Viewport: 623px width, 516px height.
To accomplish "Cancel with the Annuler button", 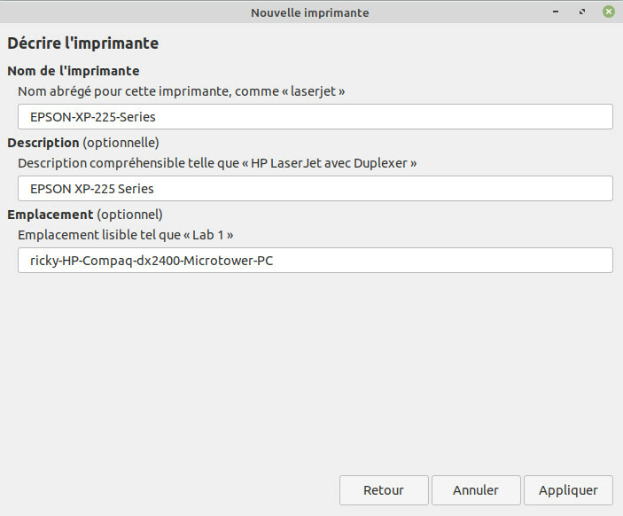I will pyautogui.click(x=476, y=490).
